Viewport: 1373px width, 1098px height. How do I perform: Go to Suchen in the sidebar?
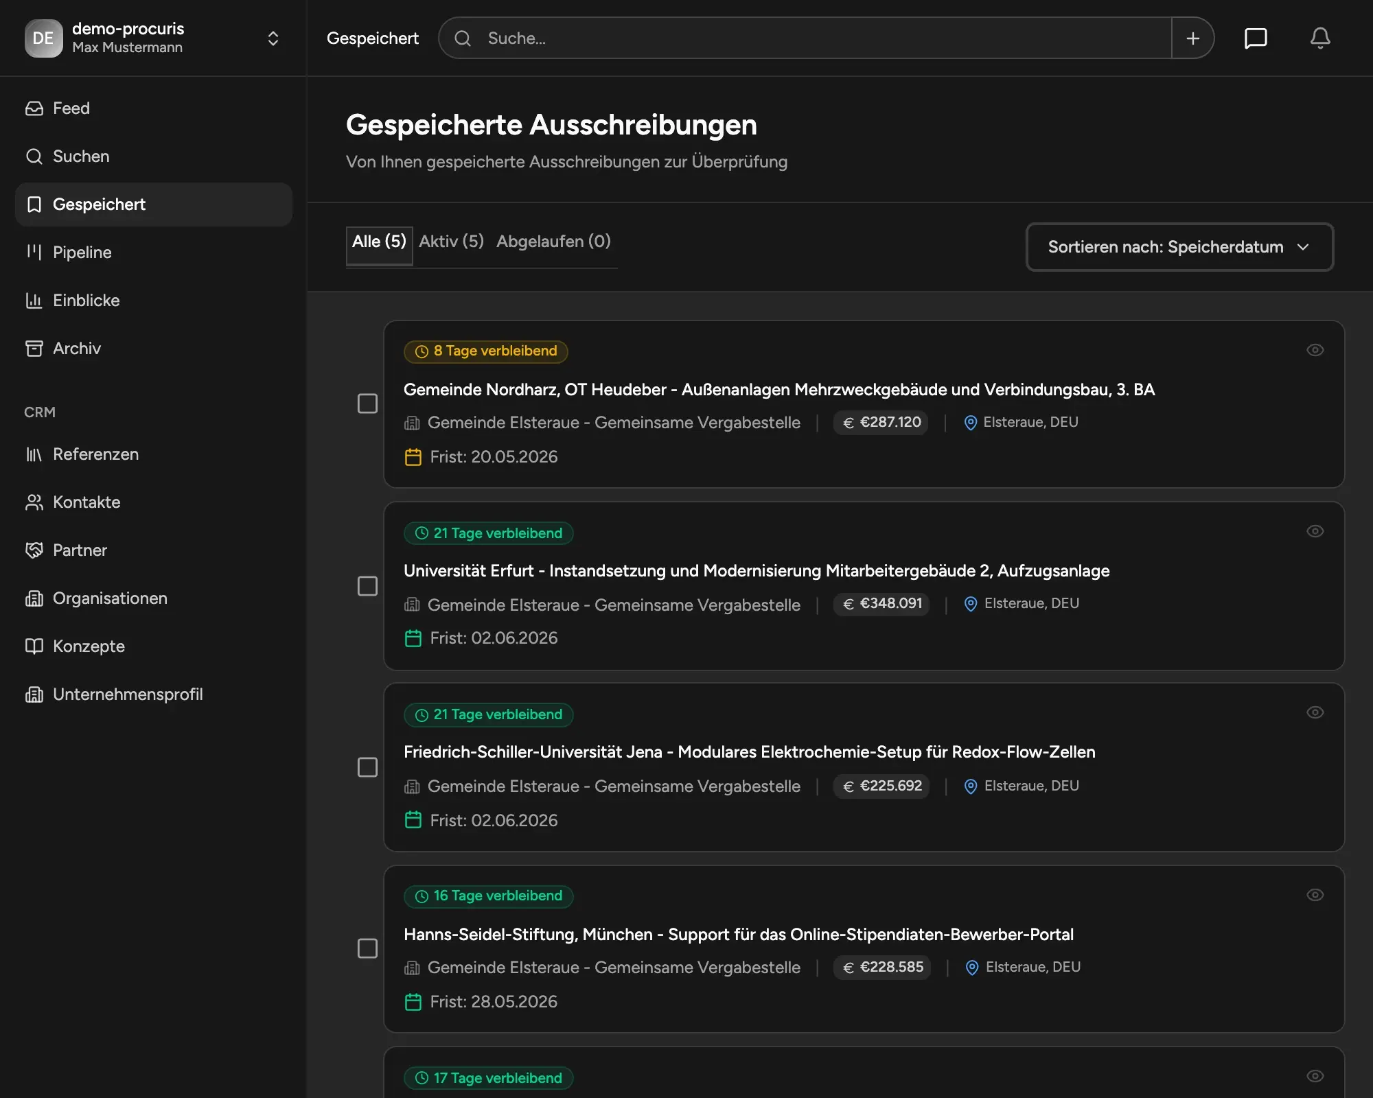click(154, 156)
